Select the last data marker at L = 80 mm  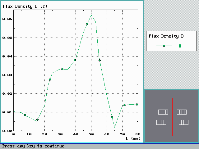pyautogui.click(x=137, y=104)
